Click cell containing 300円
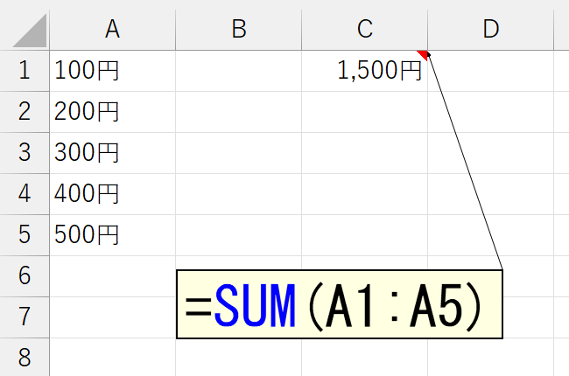Screen dimensions: 569x376 (113, 153)
